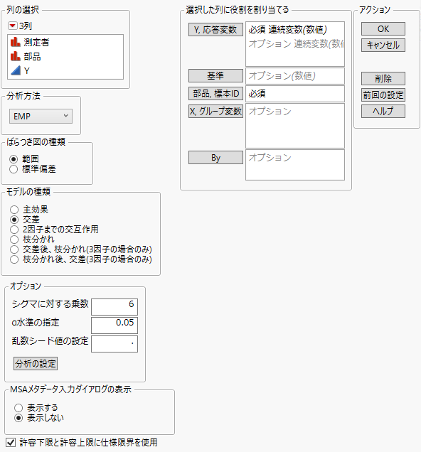The width and height of the screenshot is (421, 452).
Task: Click the α水準の指定 input field
Action: [114, 325]
